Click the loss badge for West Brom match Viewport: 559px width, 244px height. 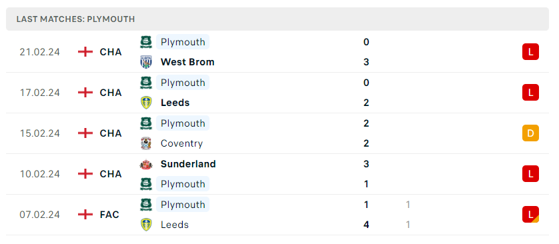point(530,51)
